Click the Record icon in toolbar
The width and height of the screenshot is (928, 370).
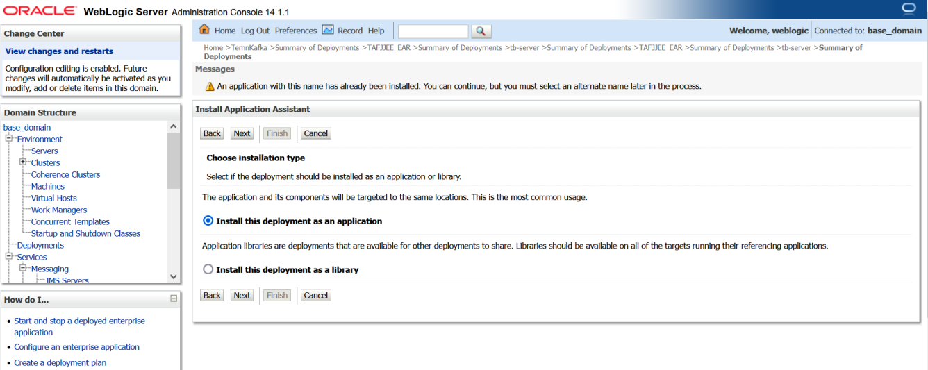(x=328, y=30)
